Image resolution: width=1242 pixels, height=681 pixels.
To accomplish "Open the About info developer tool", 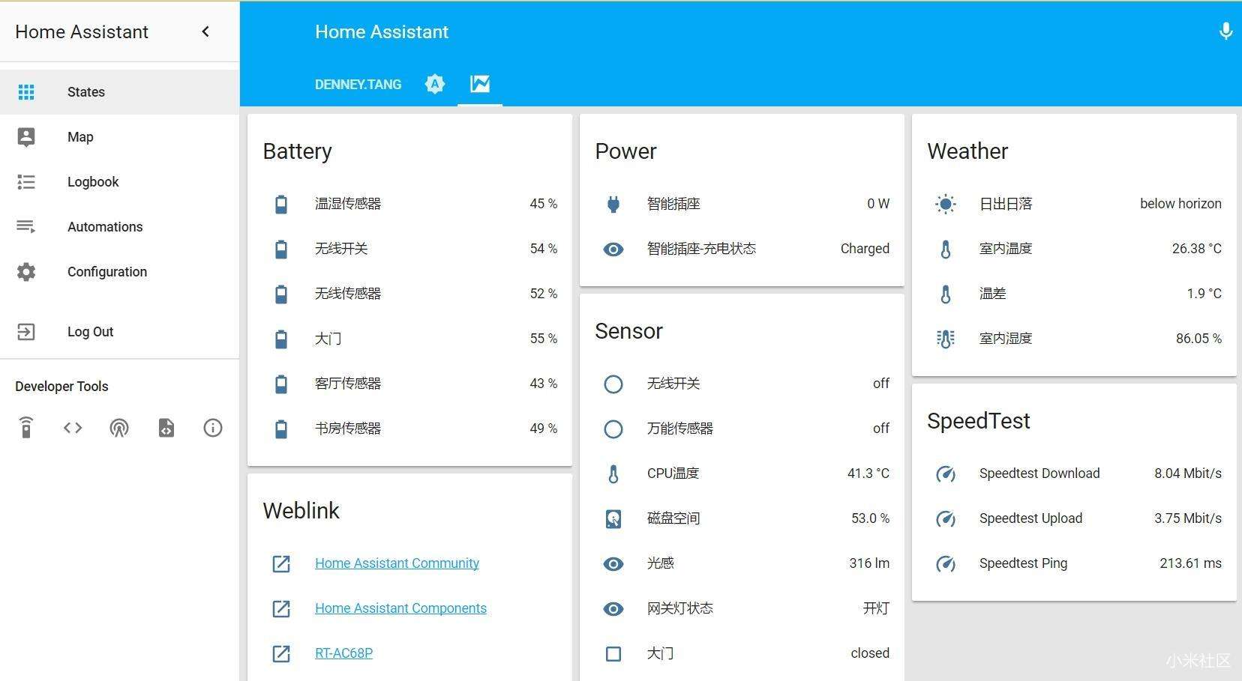I will click(213, 428).
